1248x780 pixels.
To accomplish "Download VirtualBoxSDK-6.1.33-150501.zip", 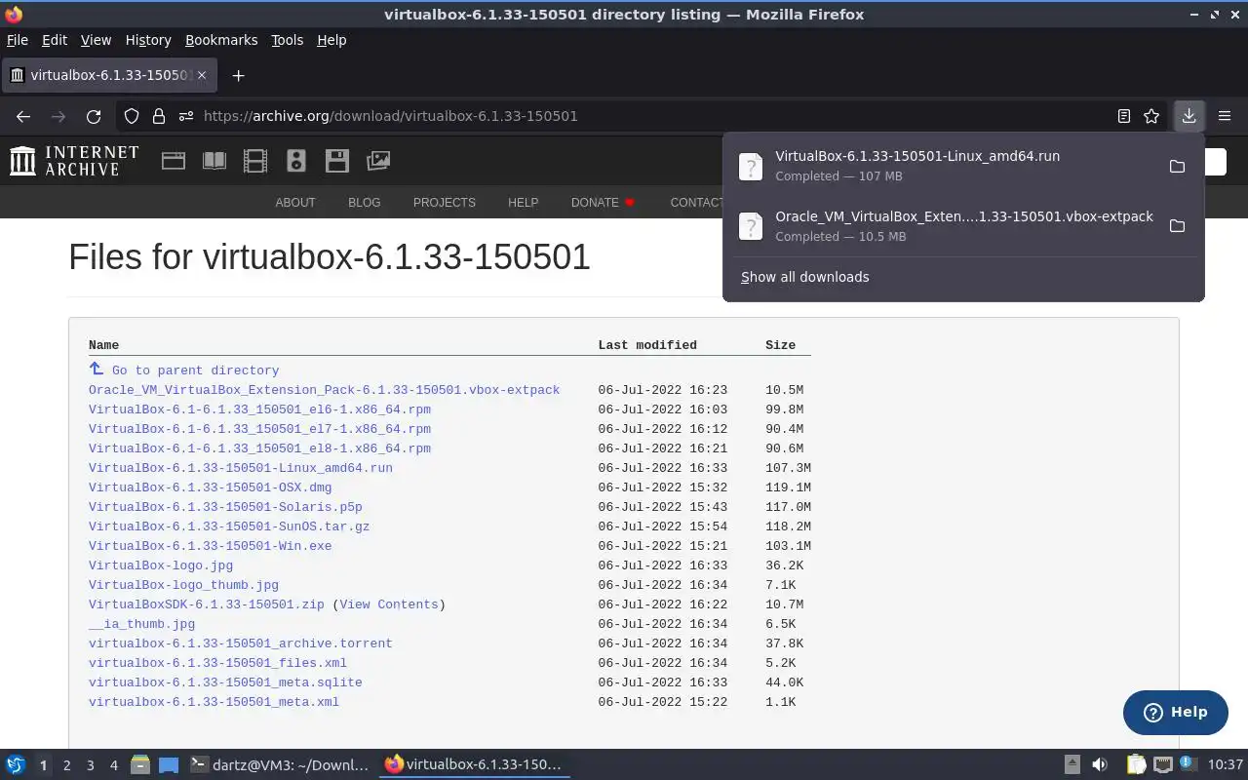I will (206, 604).
